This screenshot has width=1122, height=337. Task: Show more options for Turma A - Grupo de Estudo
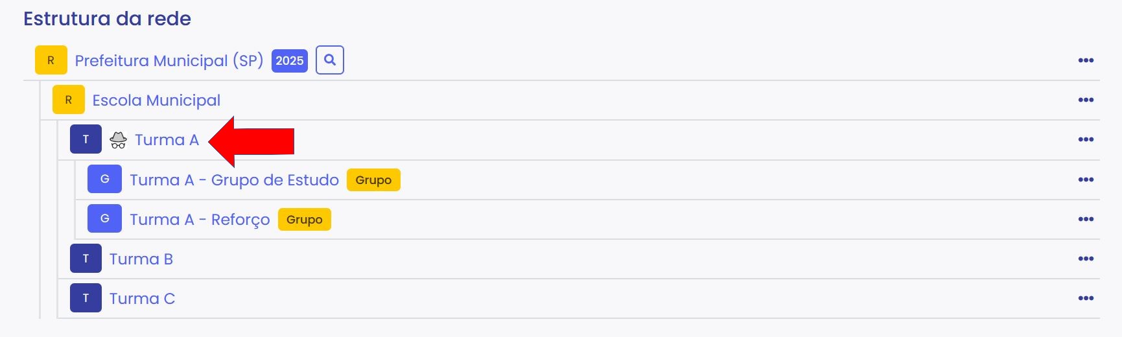[1086, 180]
